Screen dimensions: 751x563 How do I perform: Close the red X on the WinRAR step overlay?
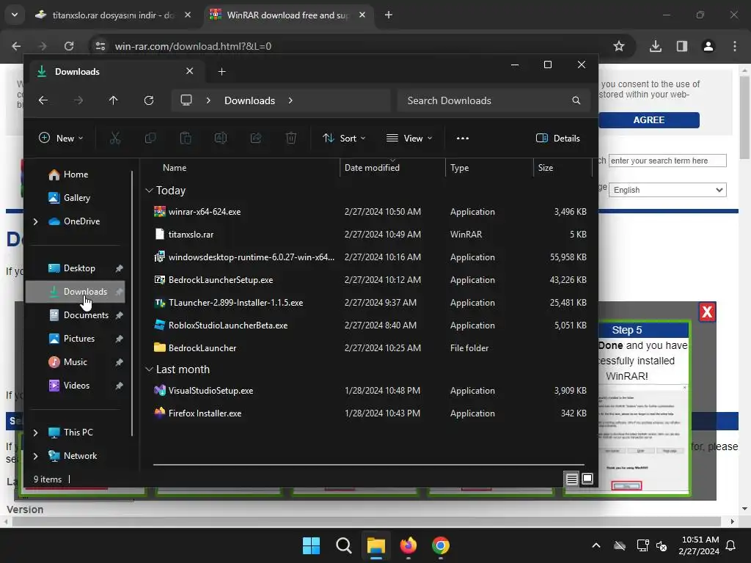tap(707, 312)
